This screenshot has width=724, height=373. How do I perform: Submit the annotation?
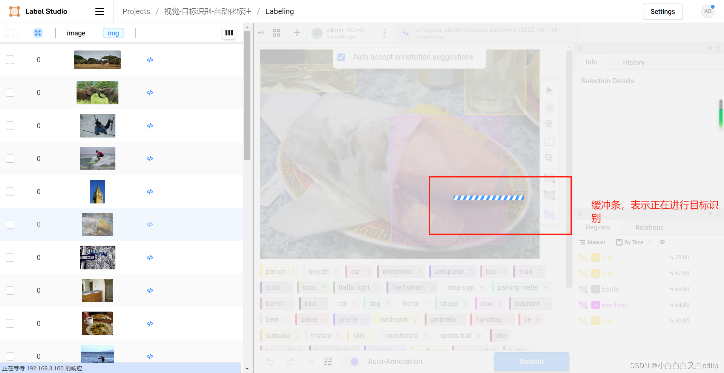pos(531,362)
